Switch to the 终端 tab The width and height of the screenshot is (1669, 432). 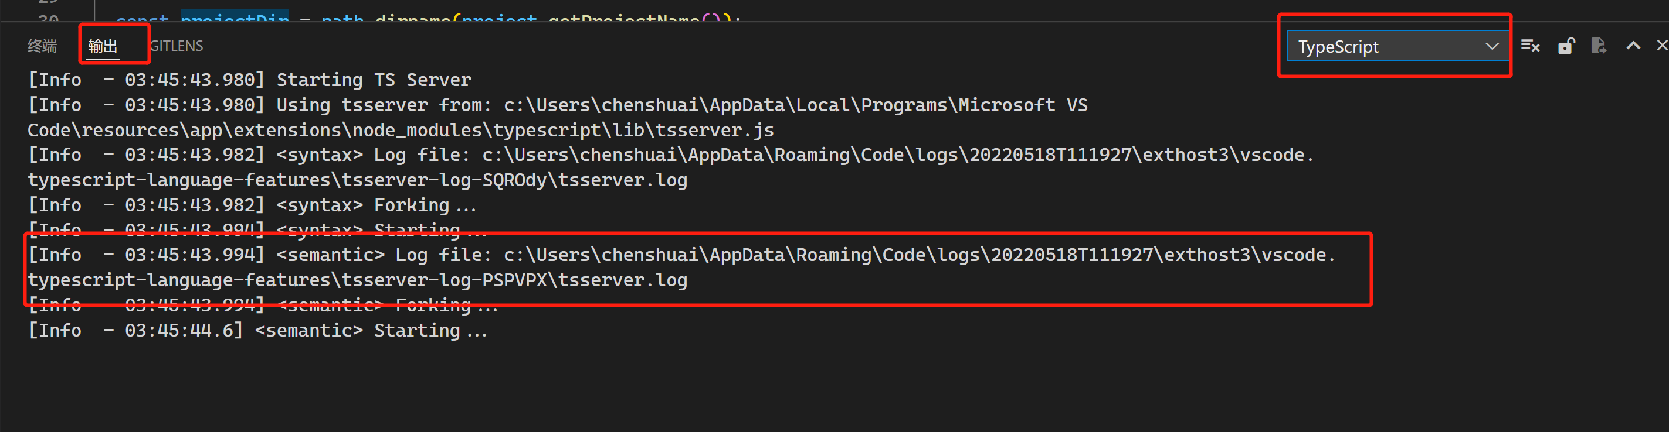click(42, 46)
